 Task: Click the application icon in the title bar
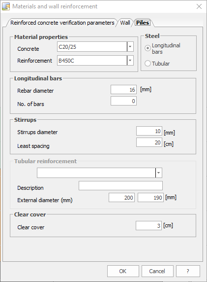pos(6,6)
